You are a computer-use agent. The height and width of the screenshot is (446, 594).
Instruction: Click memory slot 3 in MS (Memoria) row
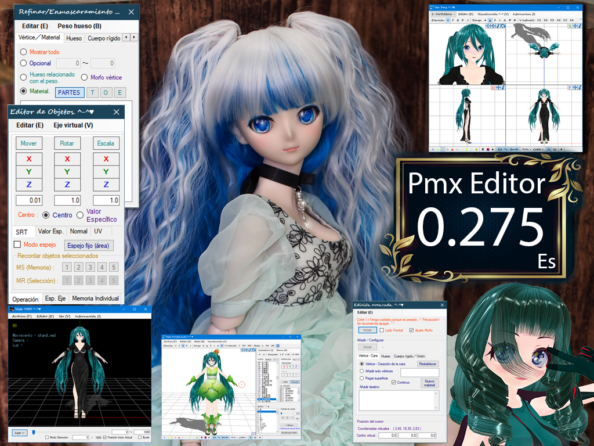[90, 267]
